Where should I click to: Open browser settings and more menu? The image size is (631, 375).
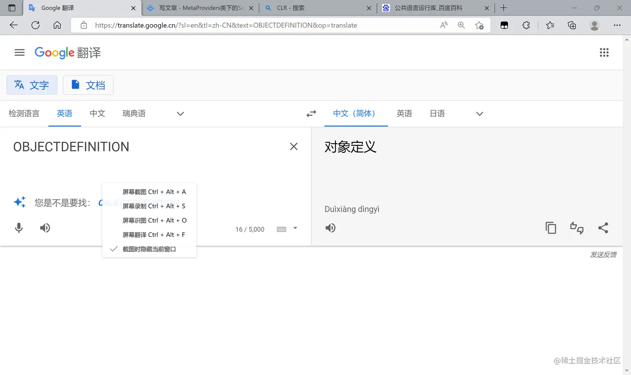(x=617, y=25)
